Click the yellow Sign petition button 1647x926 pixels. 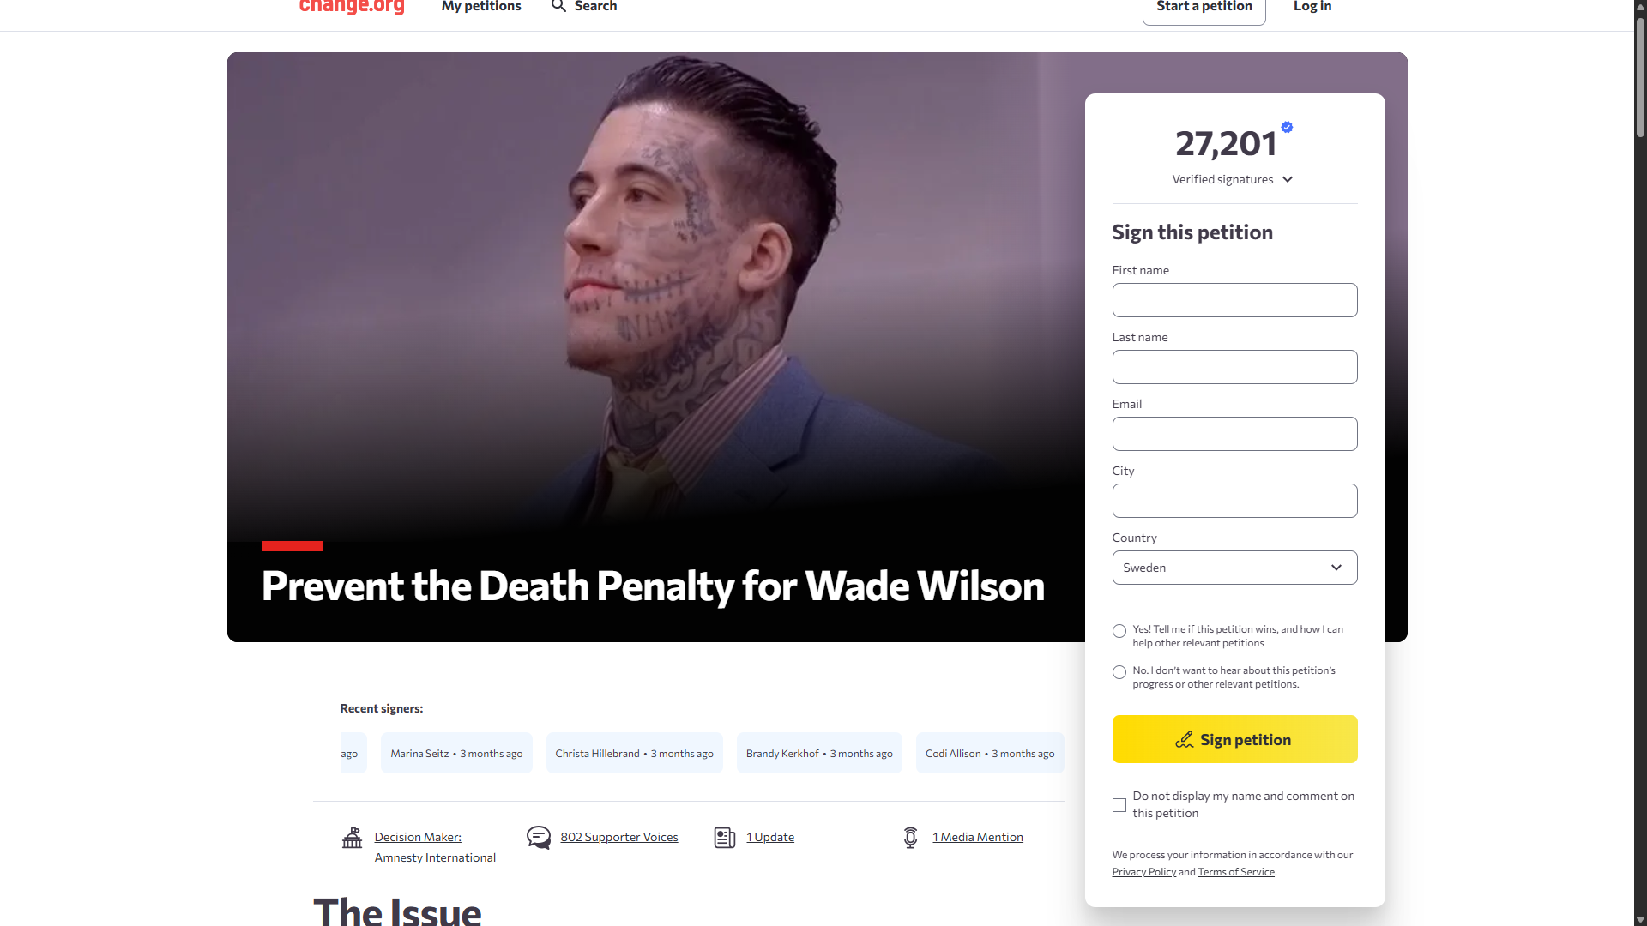point(1234,739)
